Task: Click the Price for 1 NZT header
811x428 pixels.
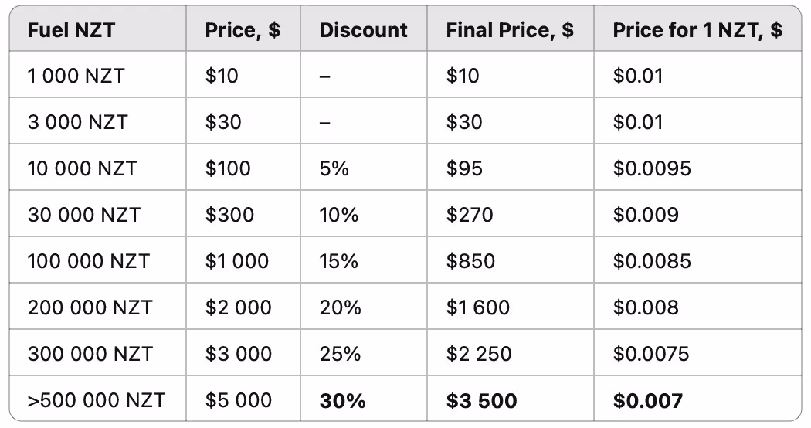Action: (x=697, y=30)
